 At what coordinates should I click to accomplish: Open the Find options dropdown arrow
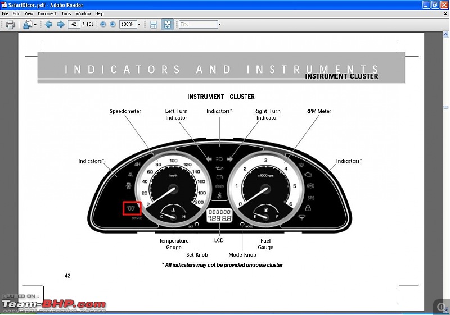coord(220,24)
